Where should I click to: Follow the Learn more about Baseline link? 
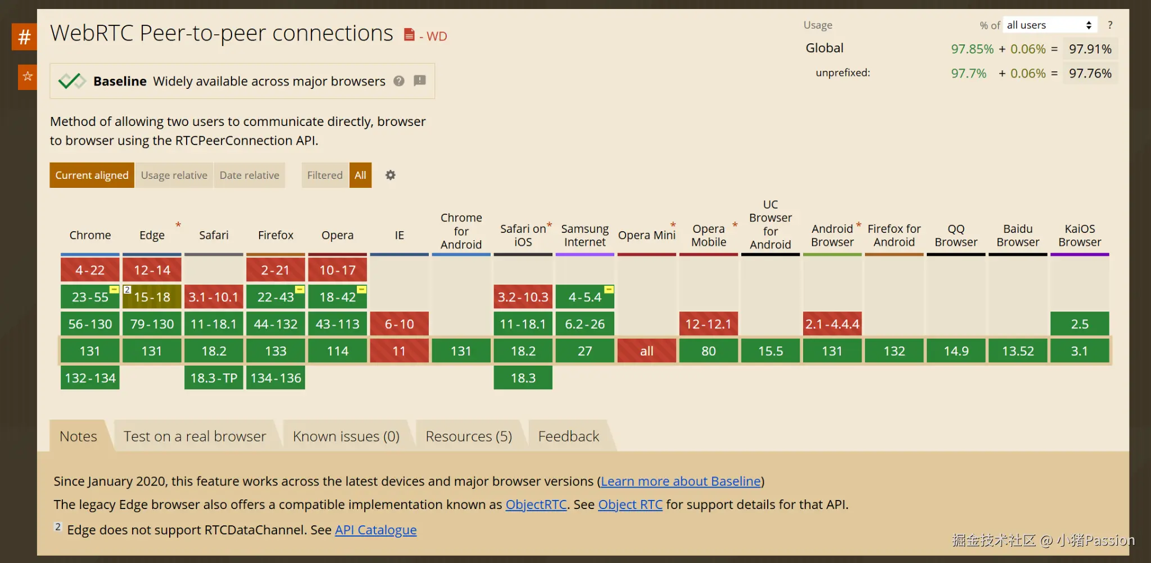click(681, 481)
